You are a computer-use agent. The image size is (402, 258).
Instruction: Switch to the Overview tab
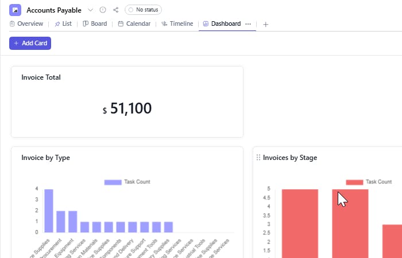click(26, 24)
